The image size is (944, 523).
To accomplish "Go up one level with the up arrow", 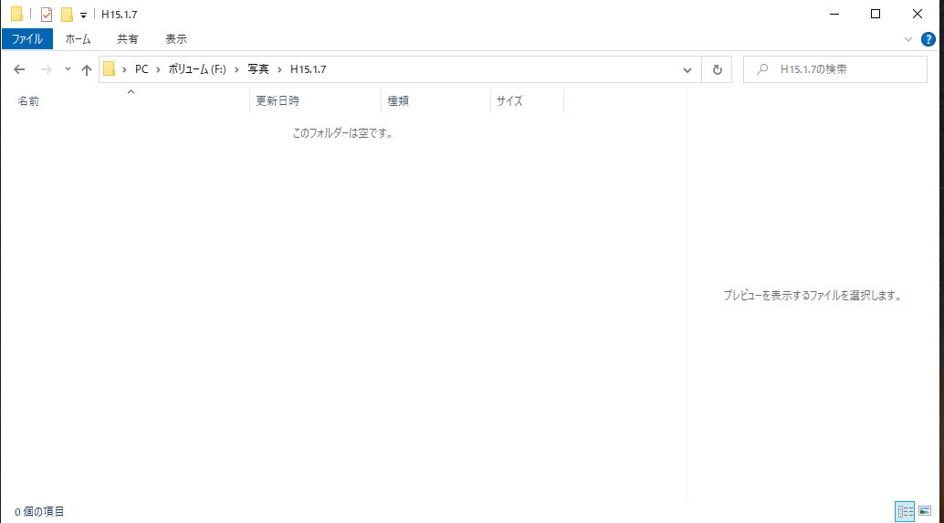I will 87,69.
